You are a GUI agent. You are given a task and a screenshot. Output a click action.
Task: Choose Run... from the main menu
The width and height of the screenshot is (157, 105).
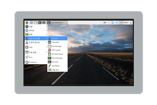pos(36,57)
